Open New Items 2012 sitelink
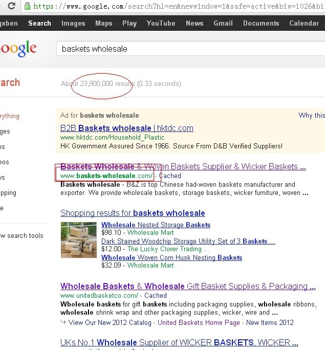The image size is (325, 350). click(270, 322)
